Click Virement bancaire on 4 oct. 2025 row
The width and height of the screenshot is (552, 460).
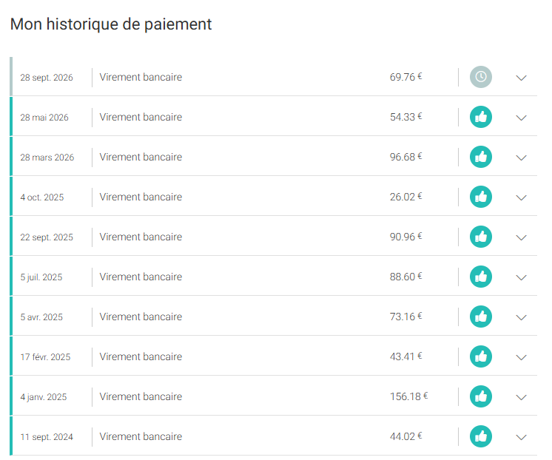141,197
